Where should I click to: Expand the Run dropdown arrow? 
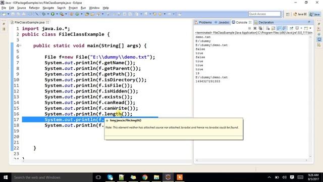pos(57,14)
